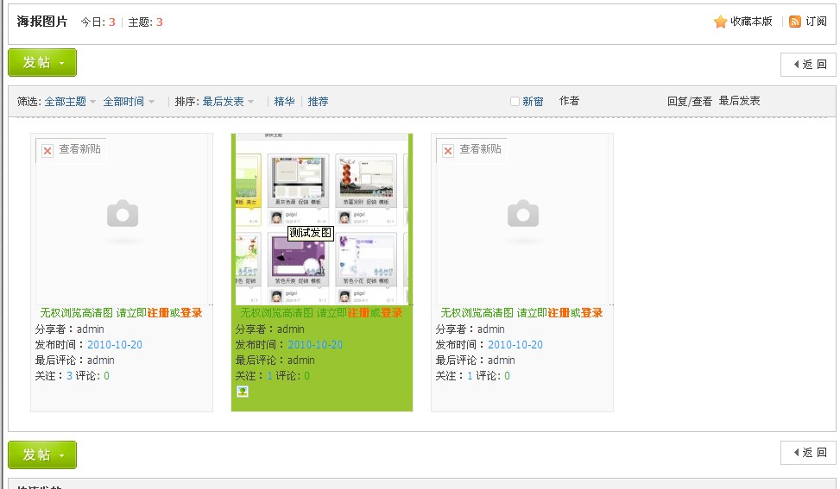Click 查看新贴 label in first card
Image resolution: width=840 pixels, height=489 pixels.
[79, 148]
